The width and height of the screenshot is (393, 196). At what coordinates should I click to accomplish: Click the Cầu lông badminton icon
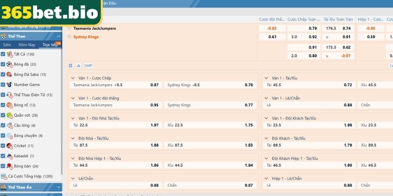[10, 125]
